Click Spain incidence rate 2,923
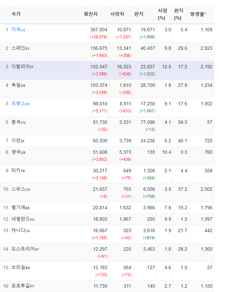 click(206, 48)
